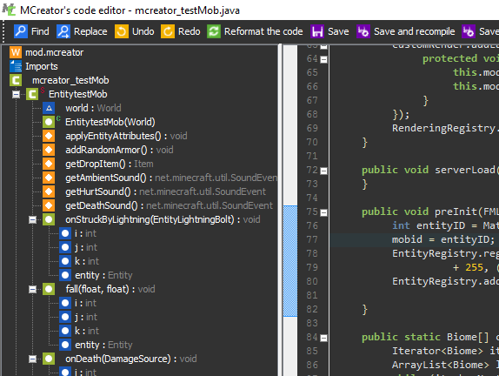Click the MCreator logo in title bar

tap(9, 10)
